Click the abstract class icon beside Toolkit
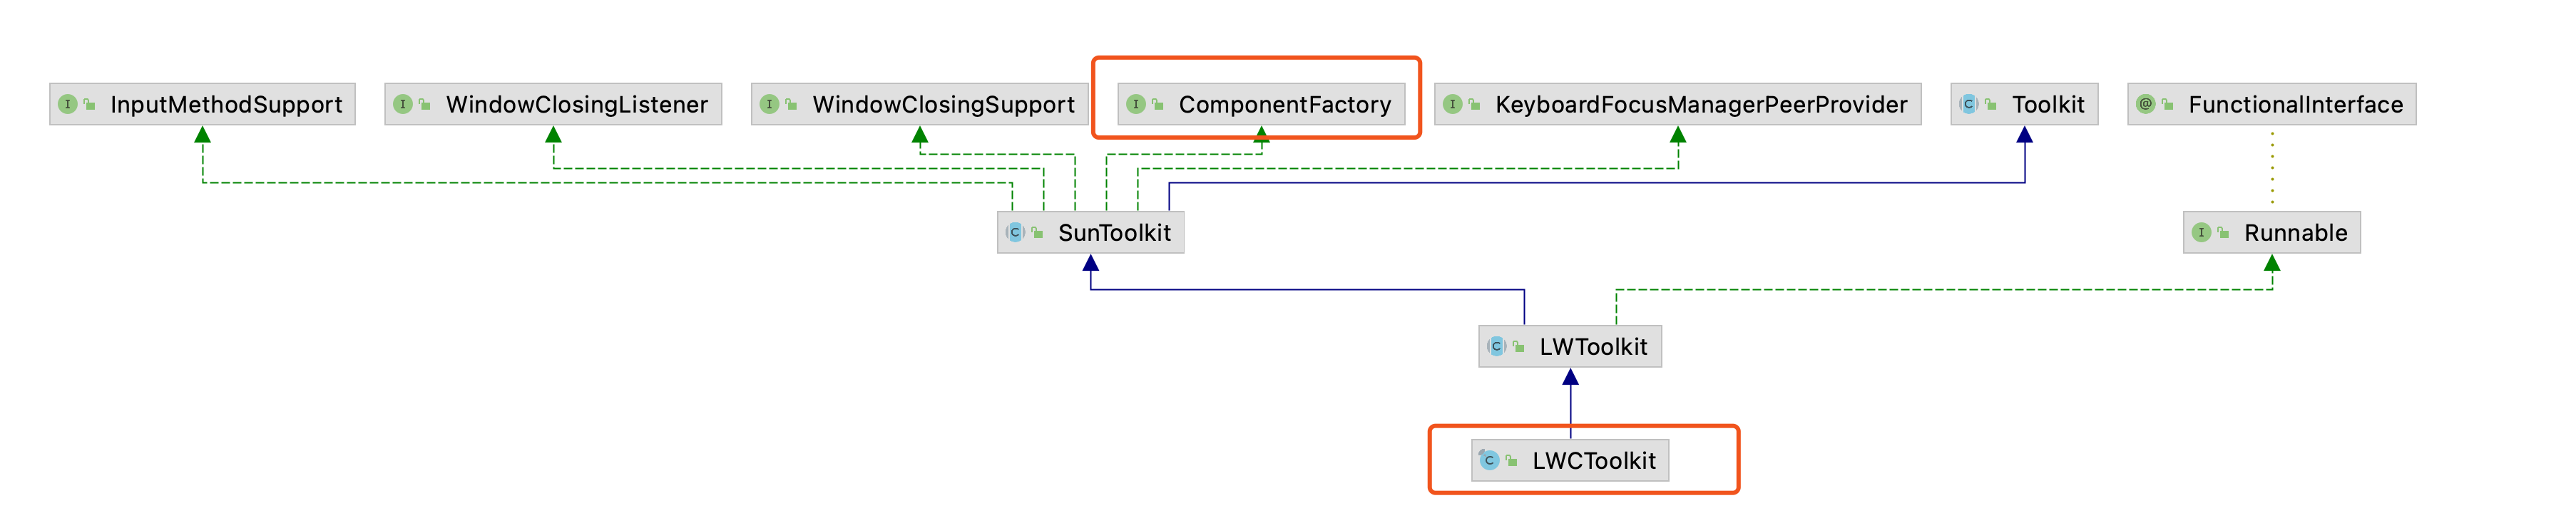Image resolution: width=2576 pixels, height=523 pixels. pyautogui.click(x=1968, y=104)
